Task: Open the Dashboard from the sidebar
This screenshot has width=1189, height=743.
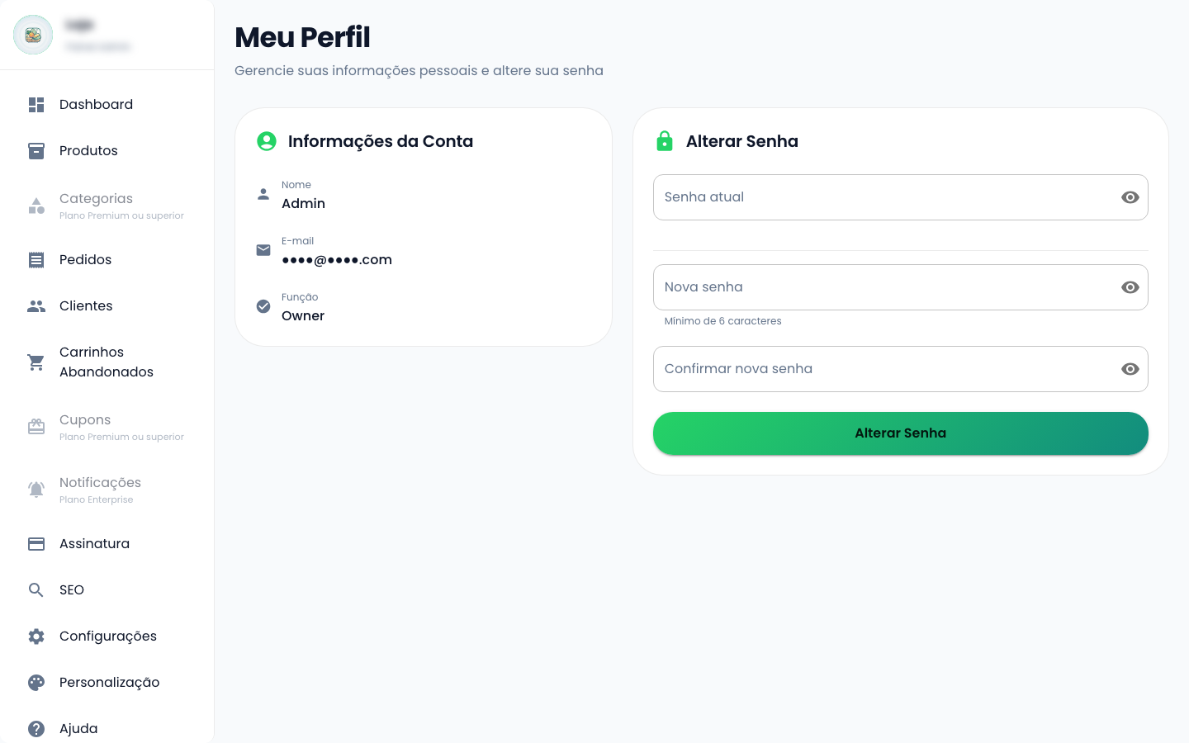Action: click(x=36, y=104)
